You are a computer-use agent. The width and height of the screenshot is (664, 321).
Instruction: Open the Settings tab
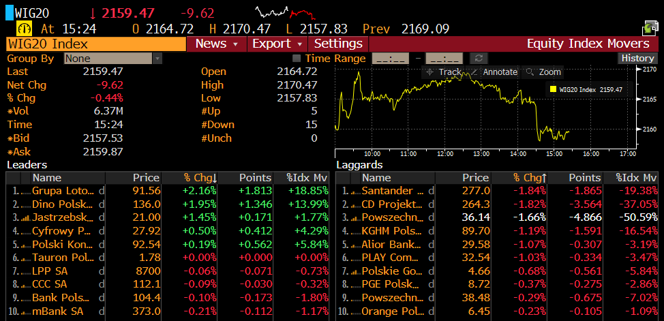pyautogui.click(x=338, y=44)
